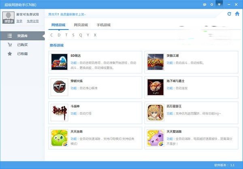Viewport: 243px width, 169px height.
Task: Click the 天天连萌 title text
Action: 77,132
